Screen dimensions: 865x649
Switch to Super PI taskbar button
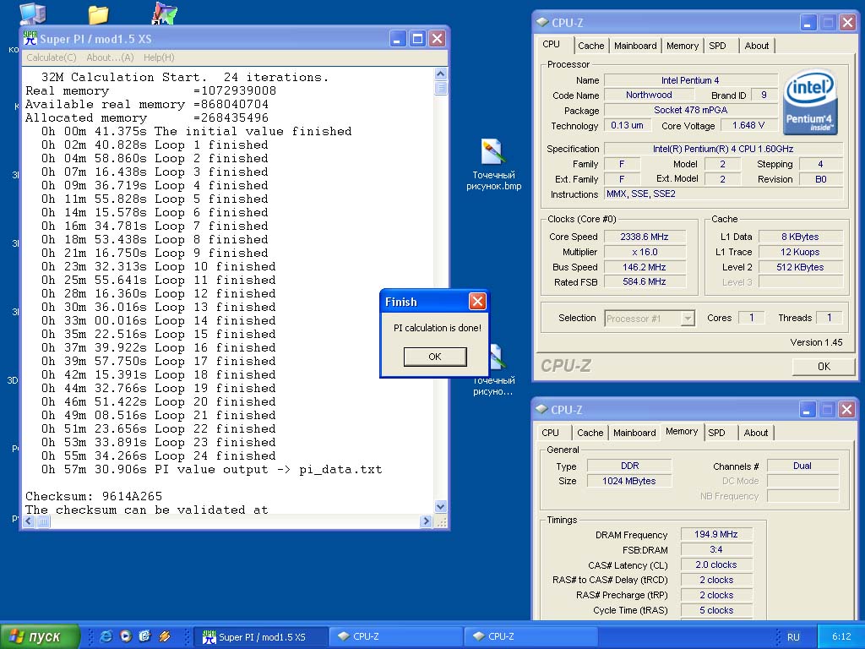click(261, 637)
